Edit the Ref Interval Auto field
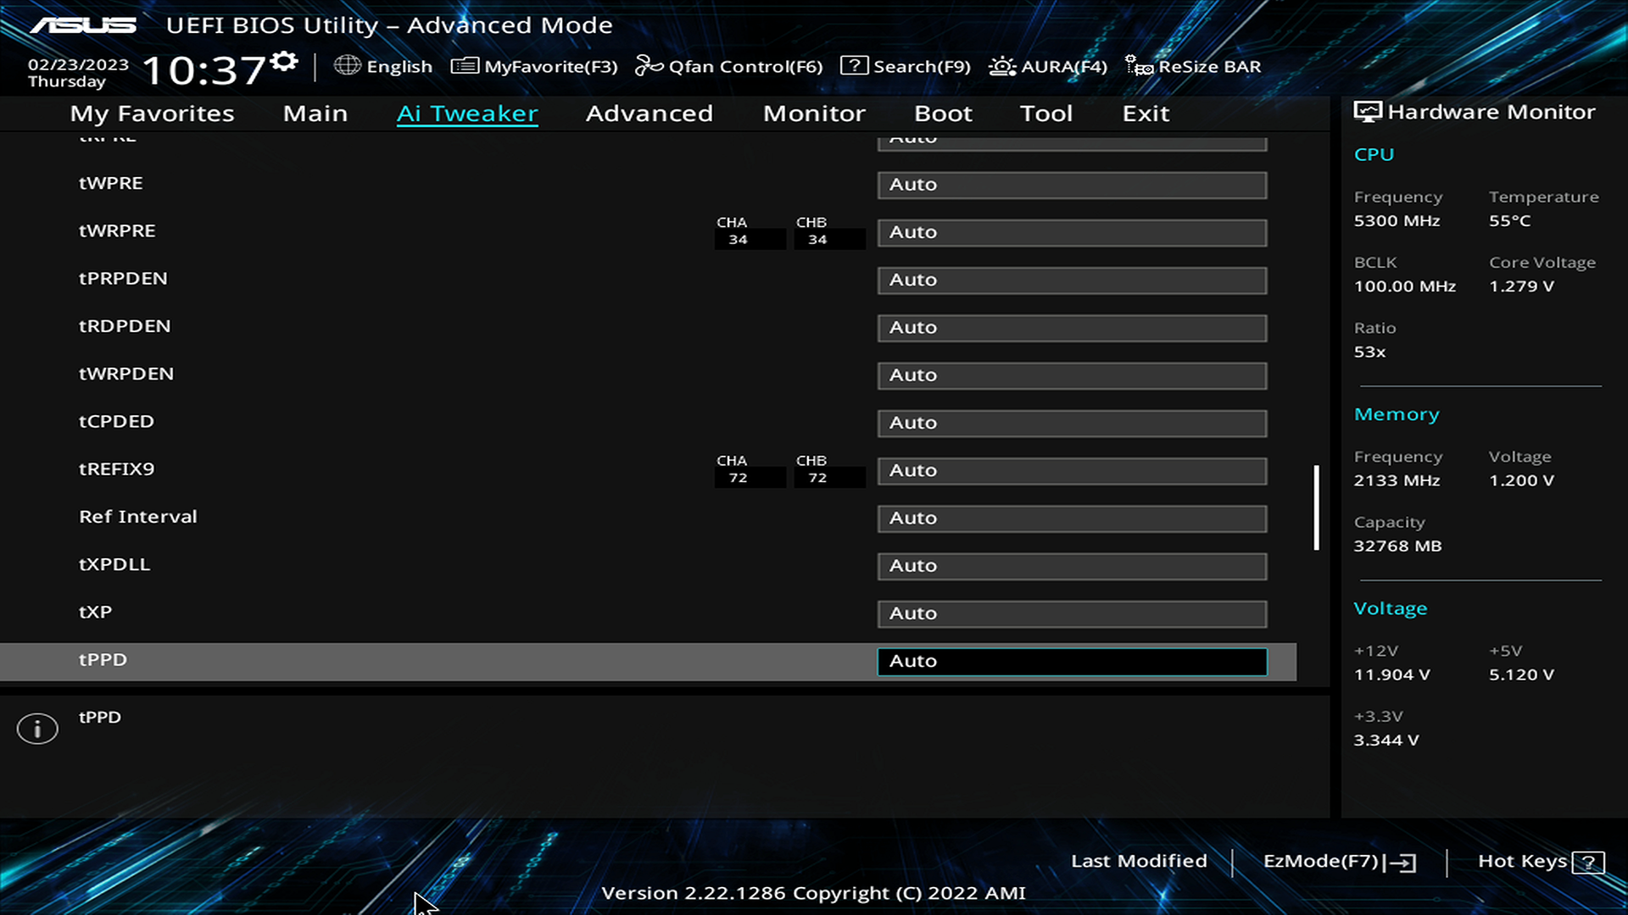 [x=1072, y=518]
